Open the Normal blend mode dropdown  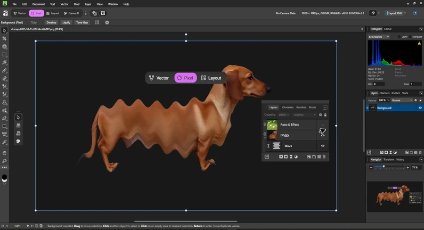click(401, 100)
